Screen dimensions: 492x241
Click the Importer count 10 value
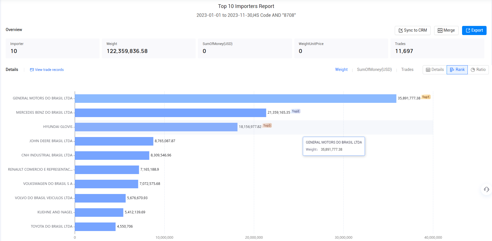14,51
